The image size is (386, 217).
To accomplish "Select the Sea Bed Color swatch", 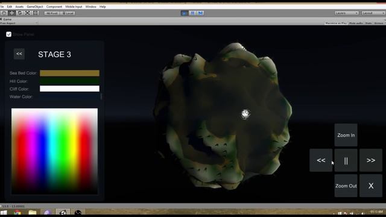I will (70, 73).
